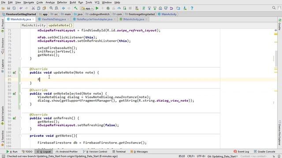Open the Gradle side panel
The width and height of the screenshot is (282, 158).
[x=280, y=25]
